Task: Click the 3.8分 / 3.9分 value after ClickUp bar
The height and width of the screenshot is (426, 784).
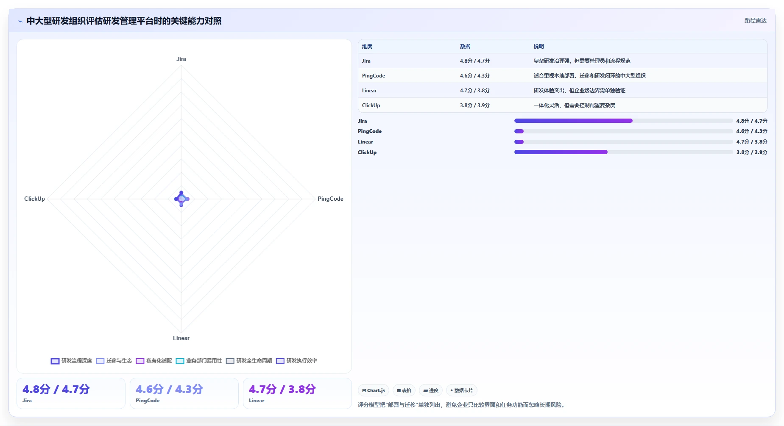Action: [x=752, y=152]
